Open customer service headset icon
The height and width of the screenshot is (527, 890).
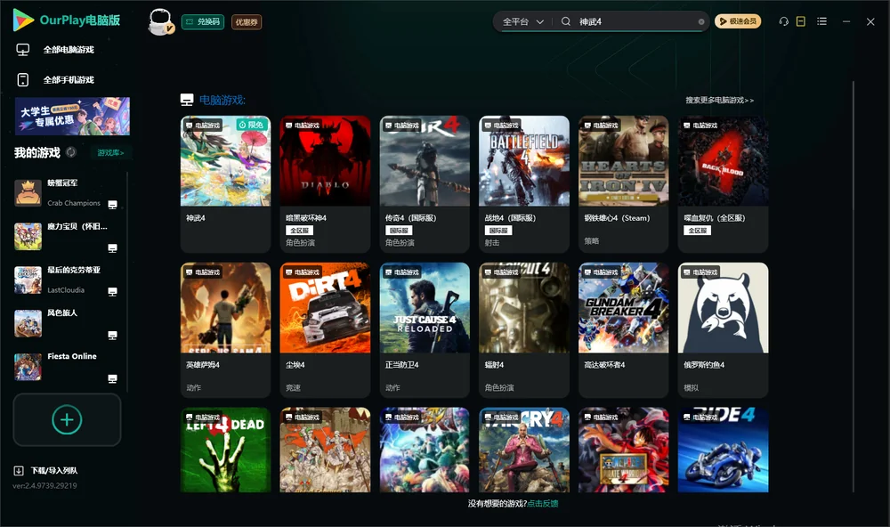pyautogui.click(x=784, y=21)
